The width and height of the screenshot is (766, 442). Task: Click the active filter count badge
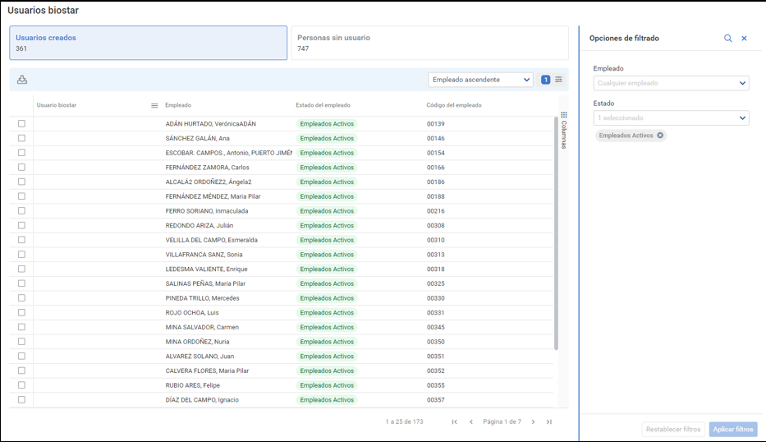[546, 80]
